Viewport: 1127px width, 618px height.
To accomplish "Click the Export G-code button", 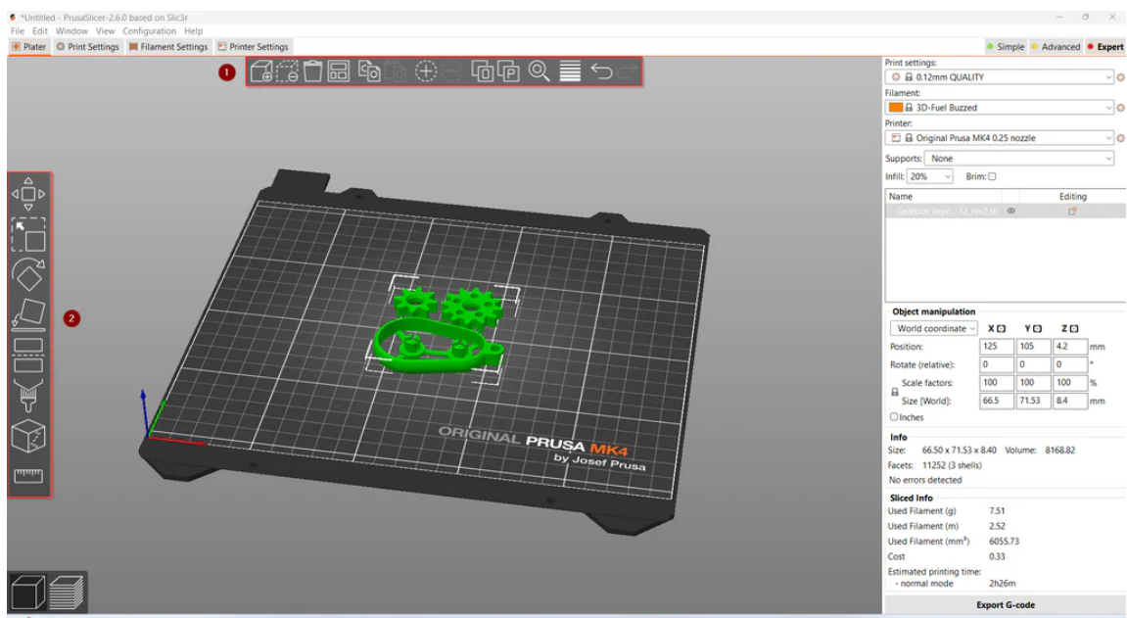I will tap(1005, 605).
